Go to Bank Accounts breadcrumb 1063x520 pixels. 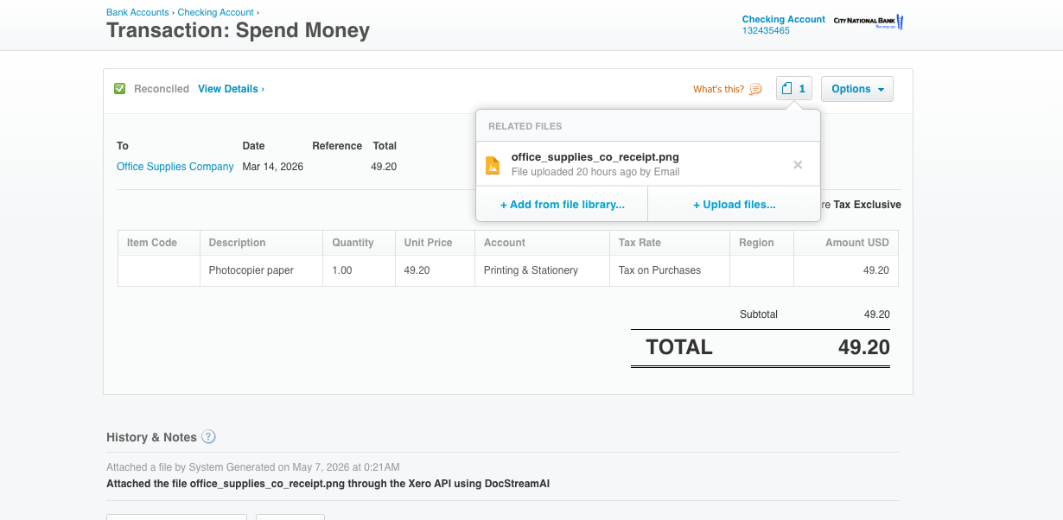tap(138, 13)
